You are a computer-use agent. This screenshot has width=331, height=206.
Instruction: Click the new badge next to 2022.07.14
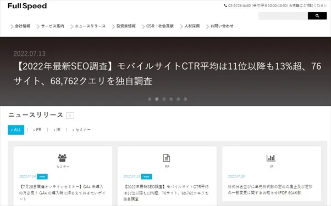point(42,176)
